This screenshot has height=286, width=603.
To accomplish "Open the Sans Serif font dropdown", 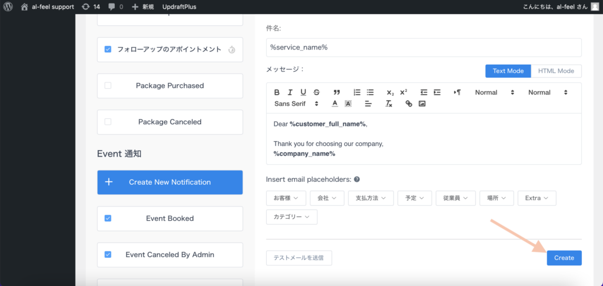I will 296,104.
